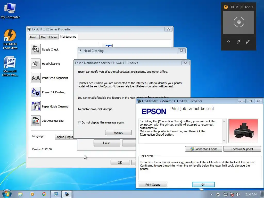Click the DAEMON Tools gadget disc icon

pyautogui.click(x=239, y=22)
